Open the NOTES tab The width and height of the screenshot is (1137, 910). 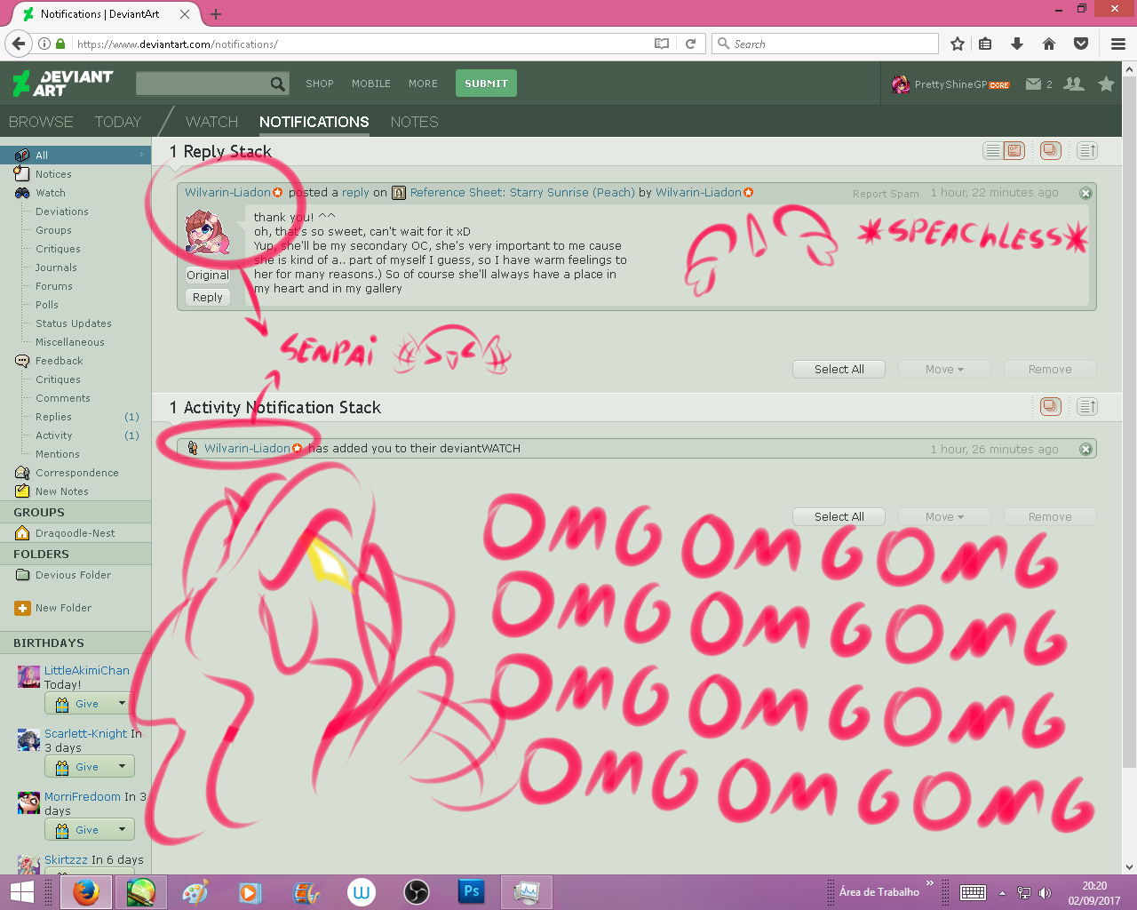click(x=414, y=122)
